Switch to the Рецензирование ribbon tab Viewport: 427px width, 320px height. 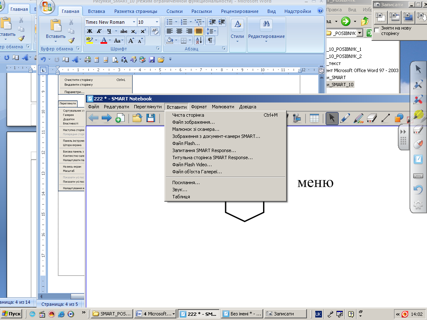[x=240, y=11]
